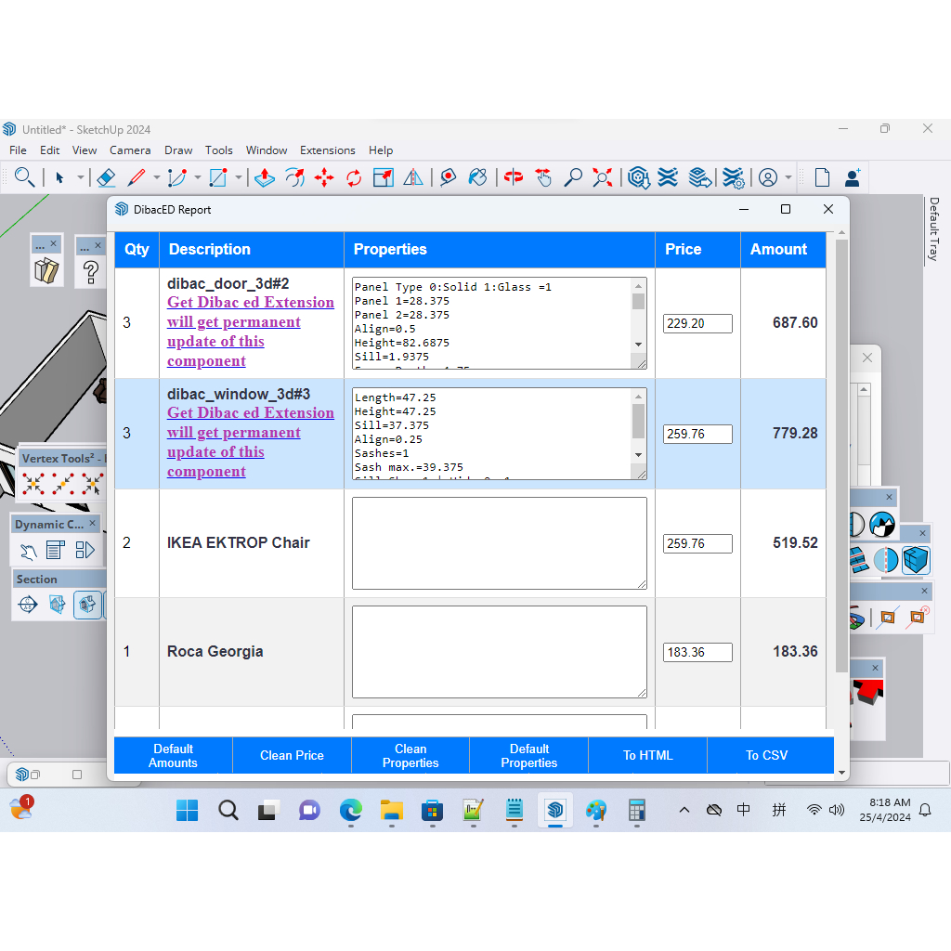The height and width of the screenshot is (951, 951).
Task: Click DibacED Report vertical scrollbar
Action: coord(841,455)
